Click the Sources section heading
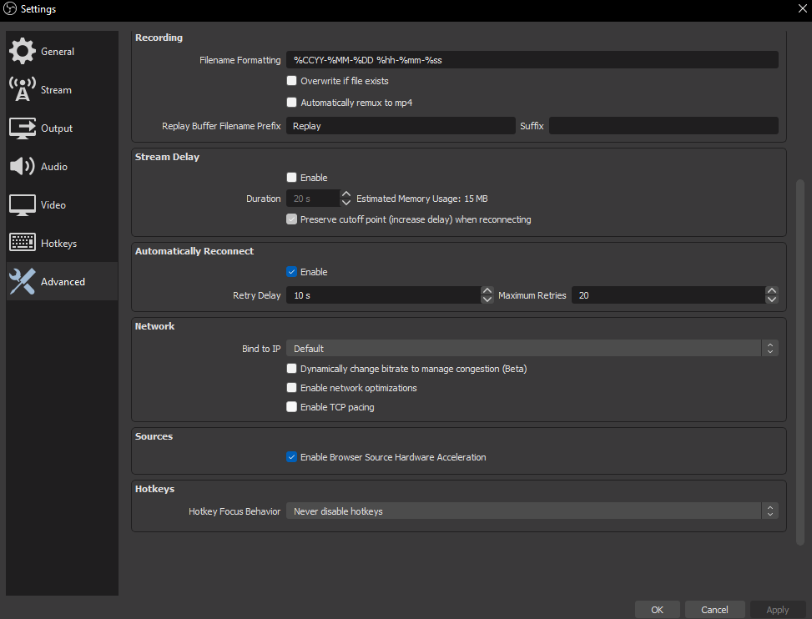This screenshot has width=812, height=619. point(154,436)
